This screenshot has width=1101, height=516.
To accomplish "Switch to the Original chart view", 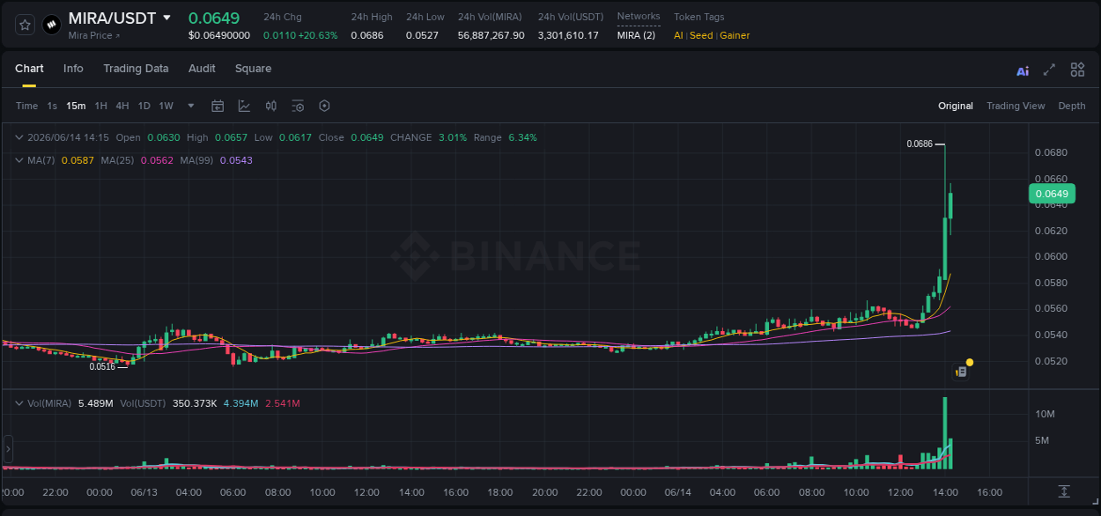I will [x=956, y=106].
